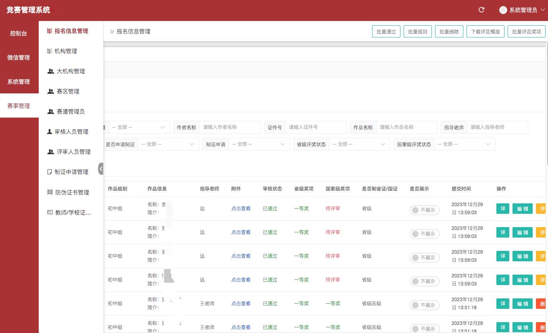Focus the 作者名称 input field
548x333 pixels.
tap(230, 127)
